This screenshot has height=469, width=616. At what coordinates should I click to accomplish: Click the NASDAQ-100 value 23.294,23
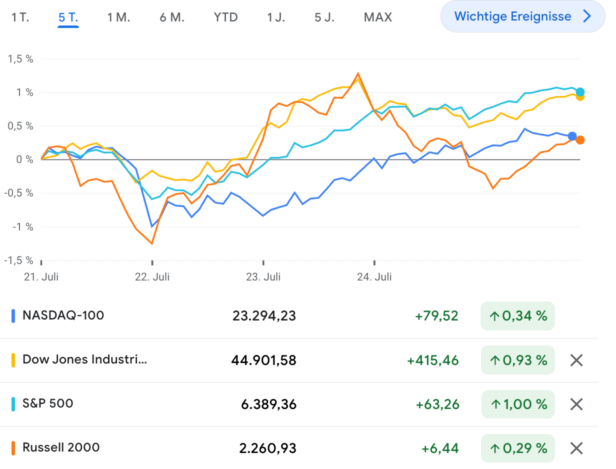pos(264,316)
